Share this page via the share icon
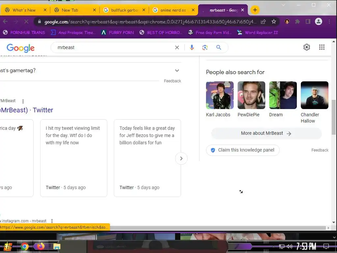Viewport: 337px width, 253px height. click(x=263, y=21)
